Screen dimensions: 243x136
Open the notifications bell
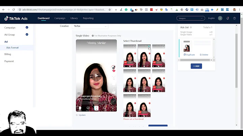(228, 18)
